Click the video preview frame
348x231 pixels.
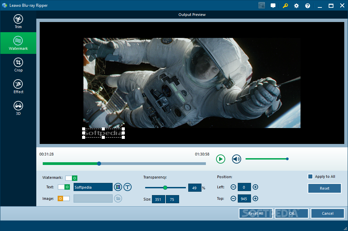pyautogui.click(x=192, y=83)
